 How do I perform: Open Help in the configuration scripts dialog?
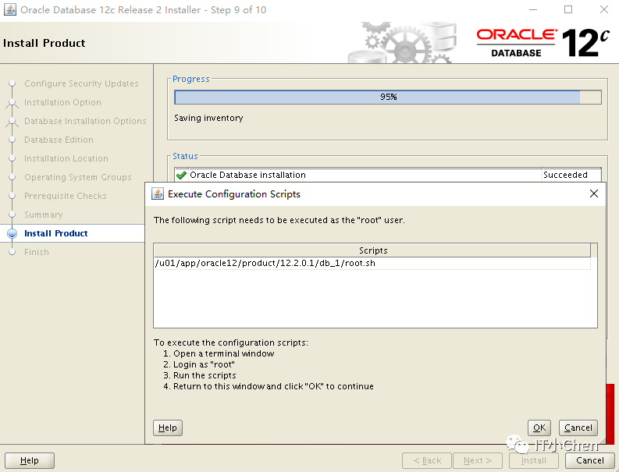coord(167,428)
